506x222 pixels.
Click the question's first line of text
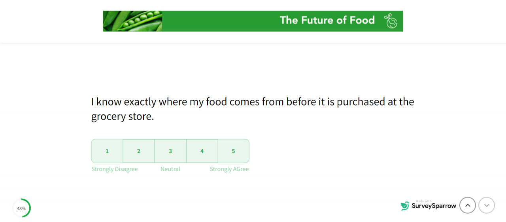(x=253, y=102)
